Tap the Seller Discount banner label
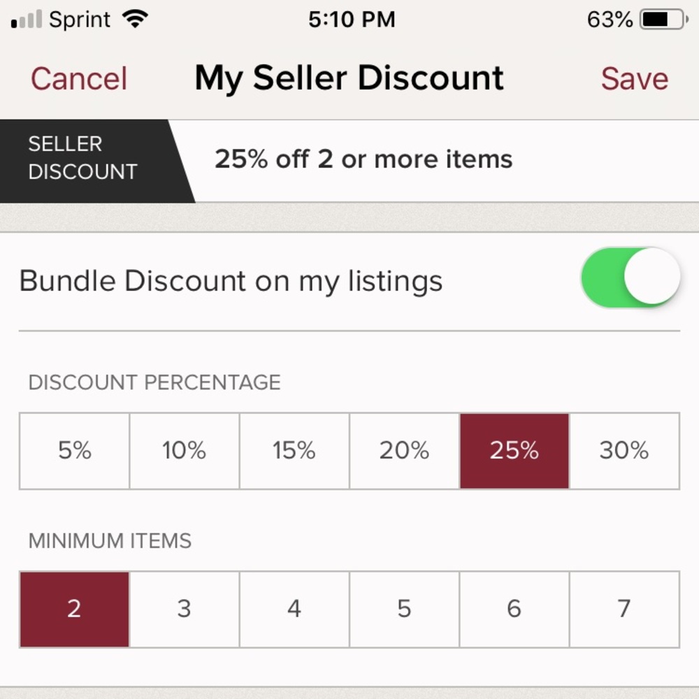This screenshot has height=699, width=699. pyautogui.click(x=83, y=158)
